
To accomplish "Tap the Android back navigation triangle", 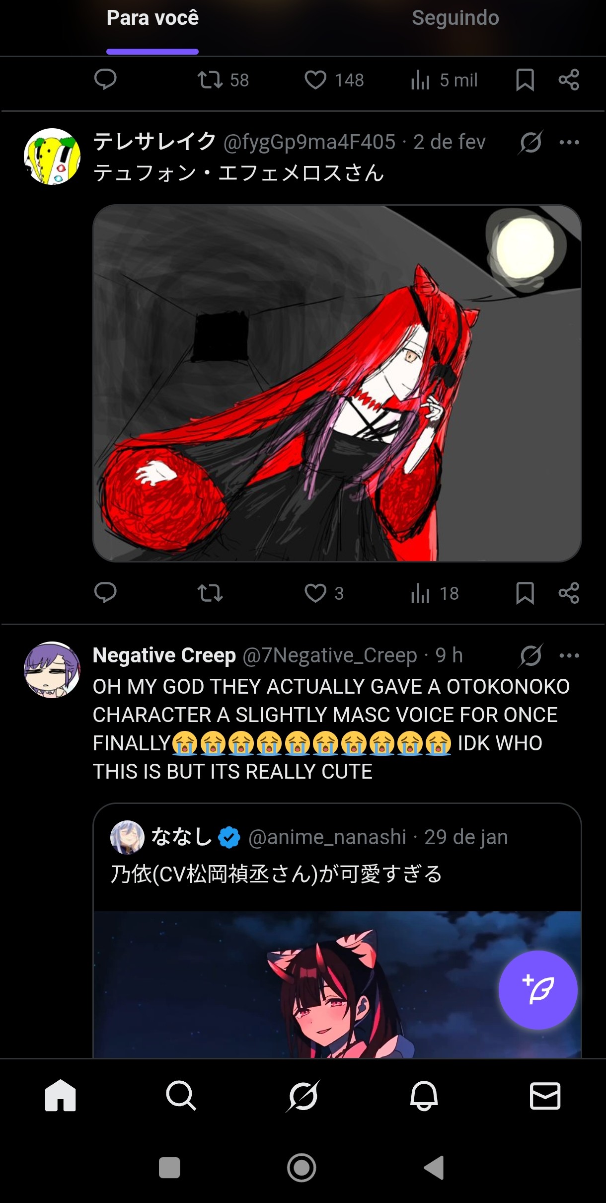I will (434, 1167).
